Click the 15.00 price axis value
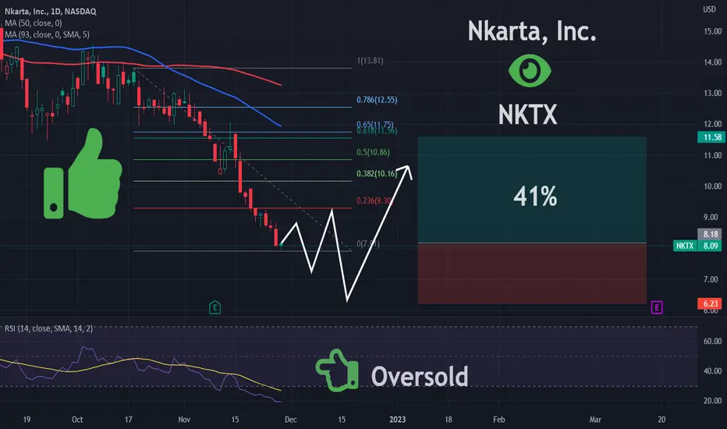This screenshot has height=429, width=727. [713, 31]
